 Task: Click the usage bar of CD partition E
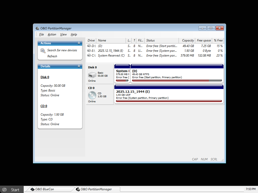(169, 101)
